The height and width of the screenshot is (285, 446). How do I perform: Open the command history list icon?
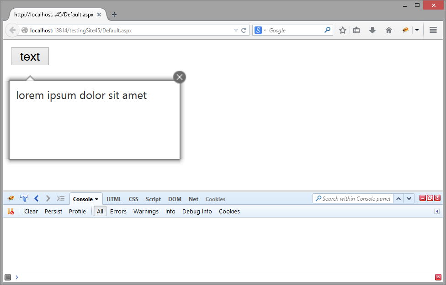(x=8, y=277)
